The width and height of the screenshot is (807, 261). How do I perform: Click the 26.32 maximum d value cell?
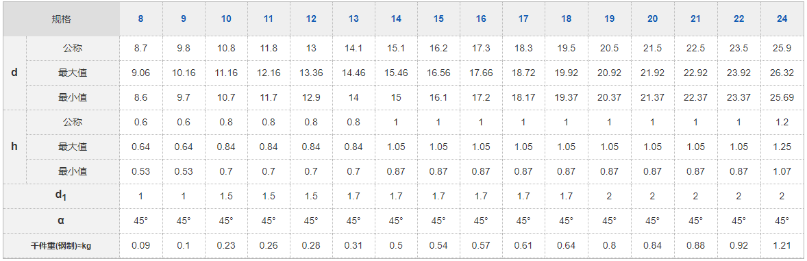(782, 73)
